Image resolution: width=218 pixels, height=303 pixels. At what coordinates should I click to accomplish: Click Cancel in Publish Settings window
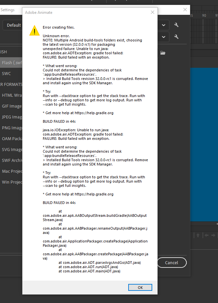(171, 263)
